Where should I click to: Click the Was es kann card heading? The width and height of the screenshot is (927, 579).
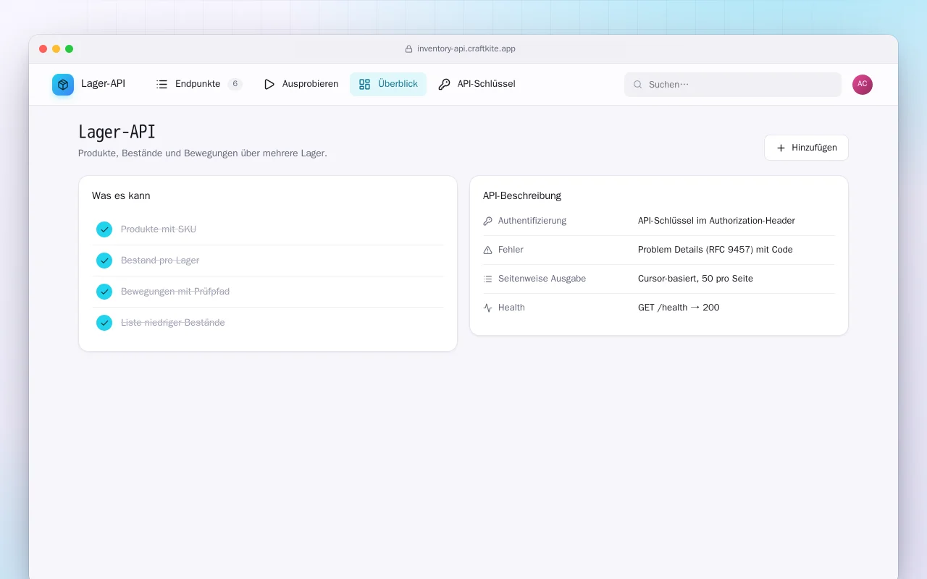tap(121, 196)
